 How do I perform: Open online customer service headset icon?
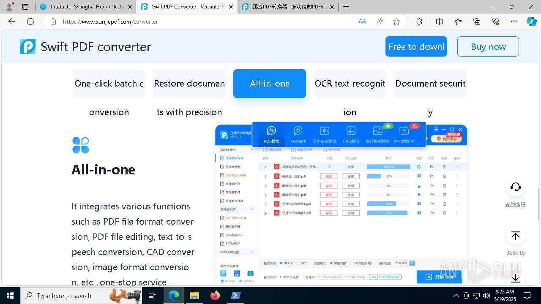coord(515,187)
